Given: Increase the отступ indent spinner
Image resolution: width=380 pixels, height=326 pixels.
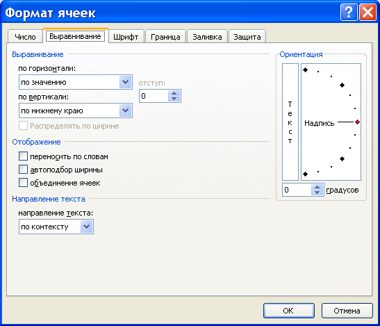Looking at the screenshot, I should 174,93.
